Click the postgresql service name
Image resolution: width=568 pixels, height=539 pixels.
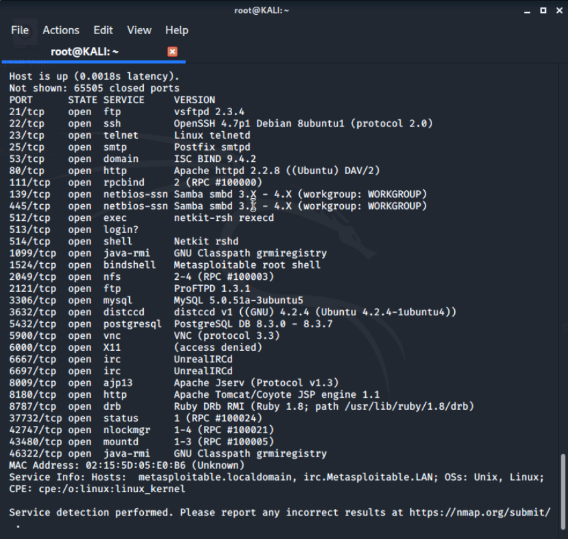[x=132, y=324]
